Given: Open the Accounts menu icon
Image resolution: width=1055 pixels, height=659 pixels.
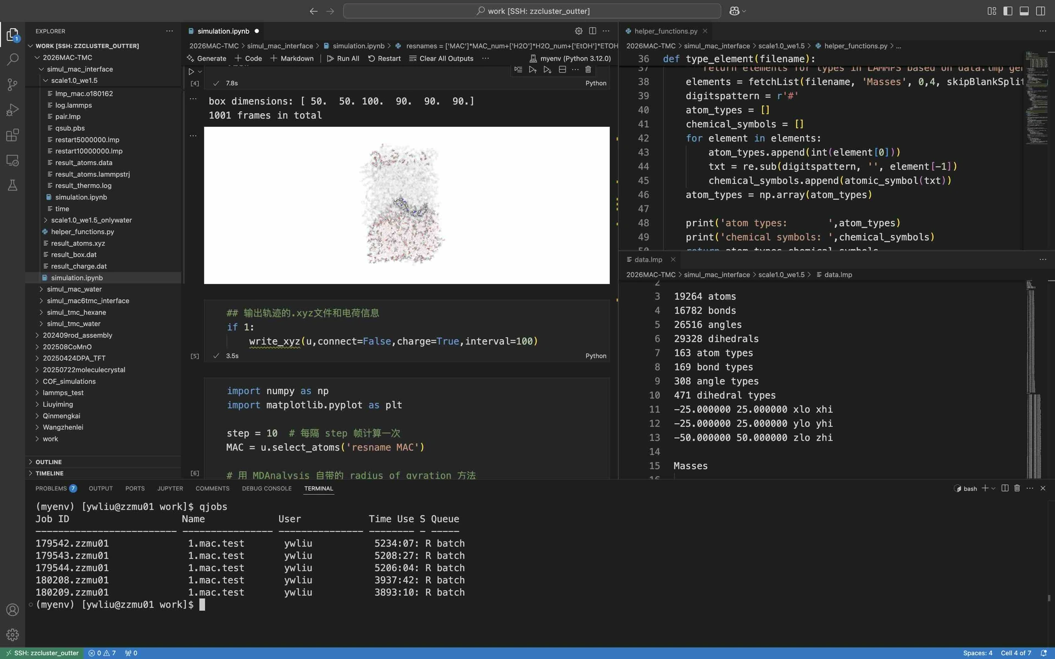Looking at the screenshot, I should pos(12,610).
